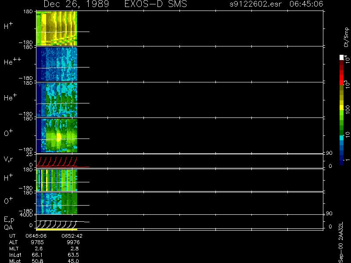Viewport: 351px width, 263px height.
Task: Select the file name "s9122602.esr"
Action: (x=255, y=4)
